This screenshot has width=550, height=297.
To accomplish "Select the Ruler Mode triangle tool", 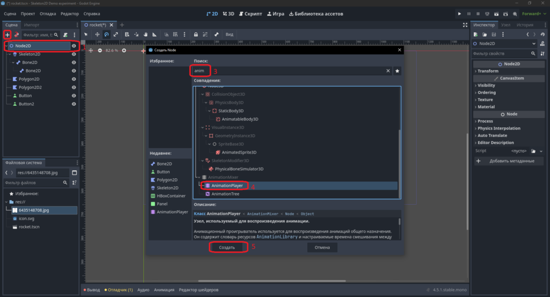I will [x=155, y=34].
